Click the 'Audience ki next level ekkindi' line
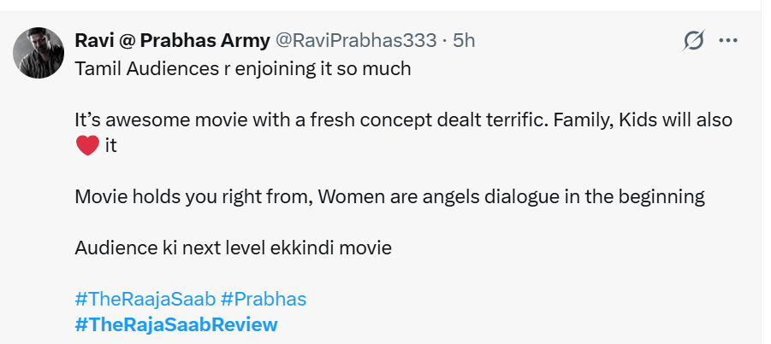The width and height of the screenshot is (771, 344). [x=233, y=248]
